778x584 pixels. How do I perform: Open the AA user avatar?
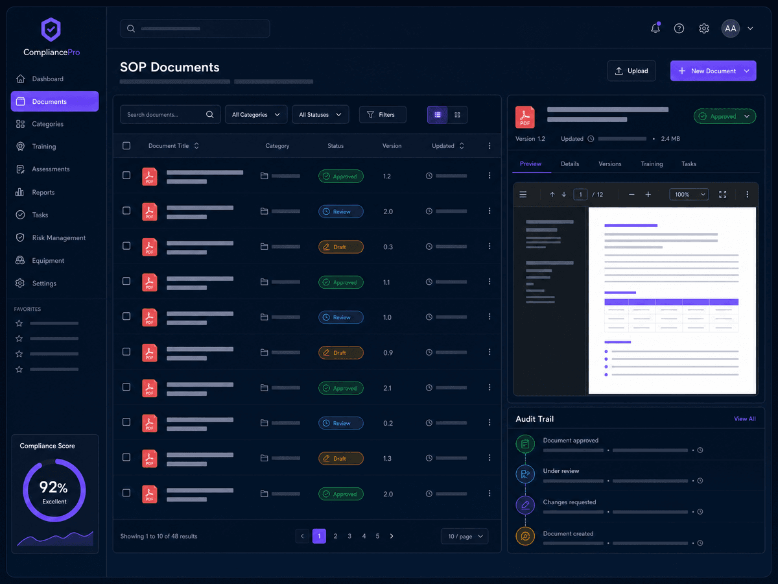(731, 29)
